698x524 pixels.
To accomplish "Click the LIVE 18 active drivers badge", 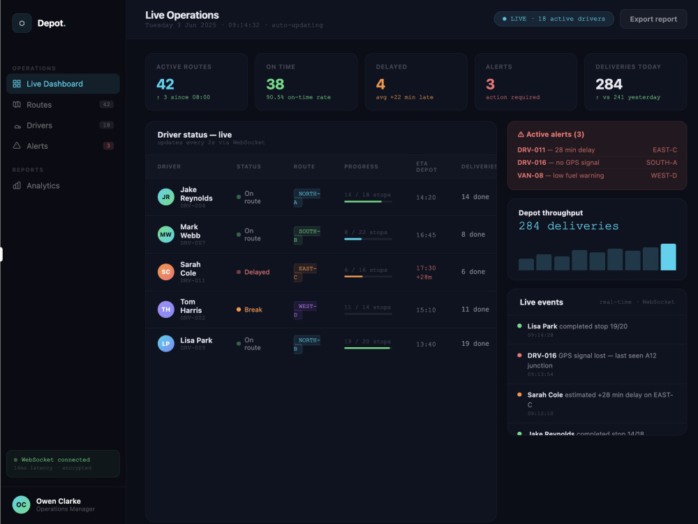I will point(554,19).
